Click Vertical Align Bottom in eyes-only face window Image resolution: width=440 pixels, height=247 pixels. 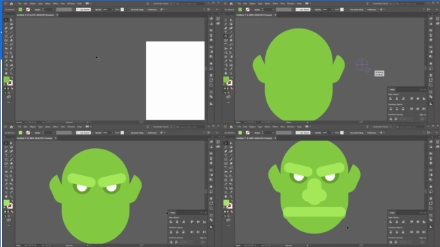[204, 222]
